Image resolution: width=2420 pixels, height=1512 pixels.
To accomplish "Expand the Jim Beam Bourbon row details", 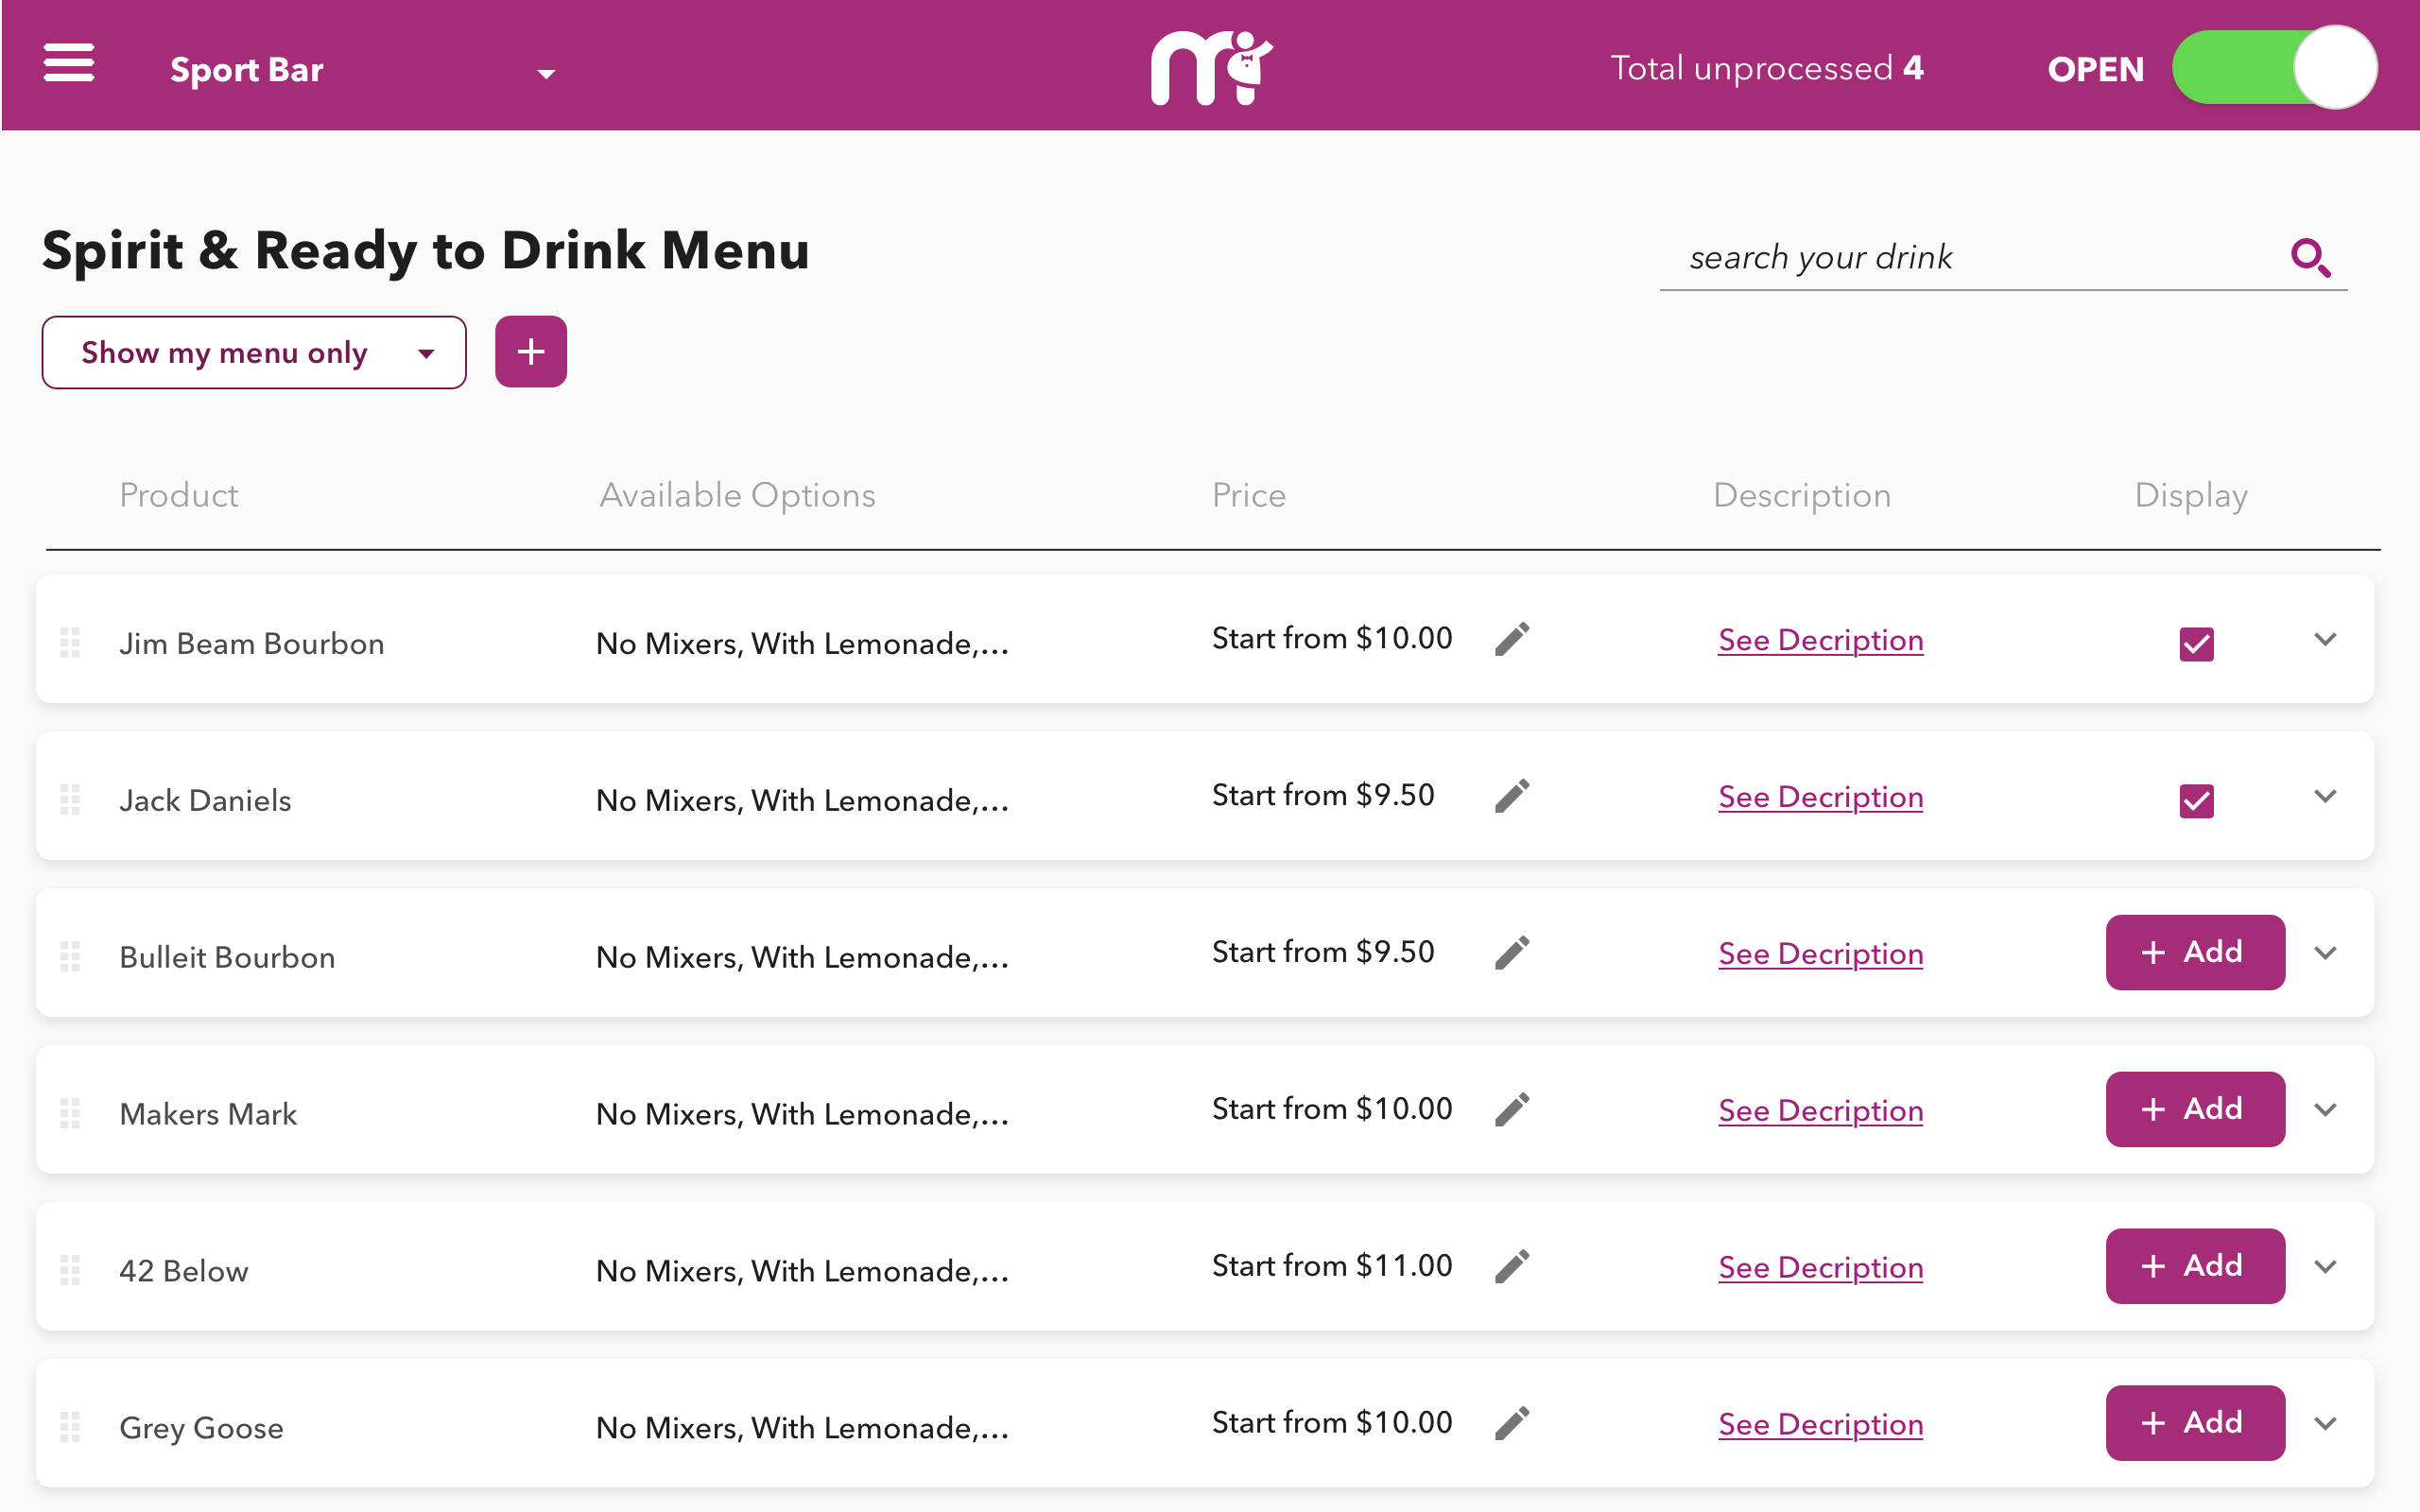I will 2325,640.
